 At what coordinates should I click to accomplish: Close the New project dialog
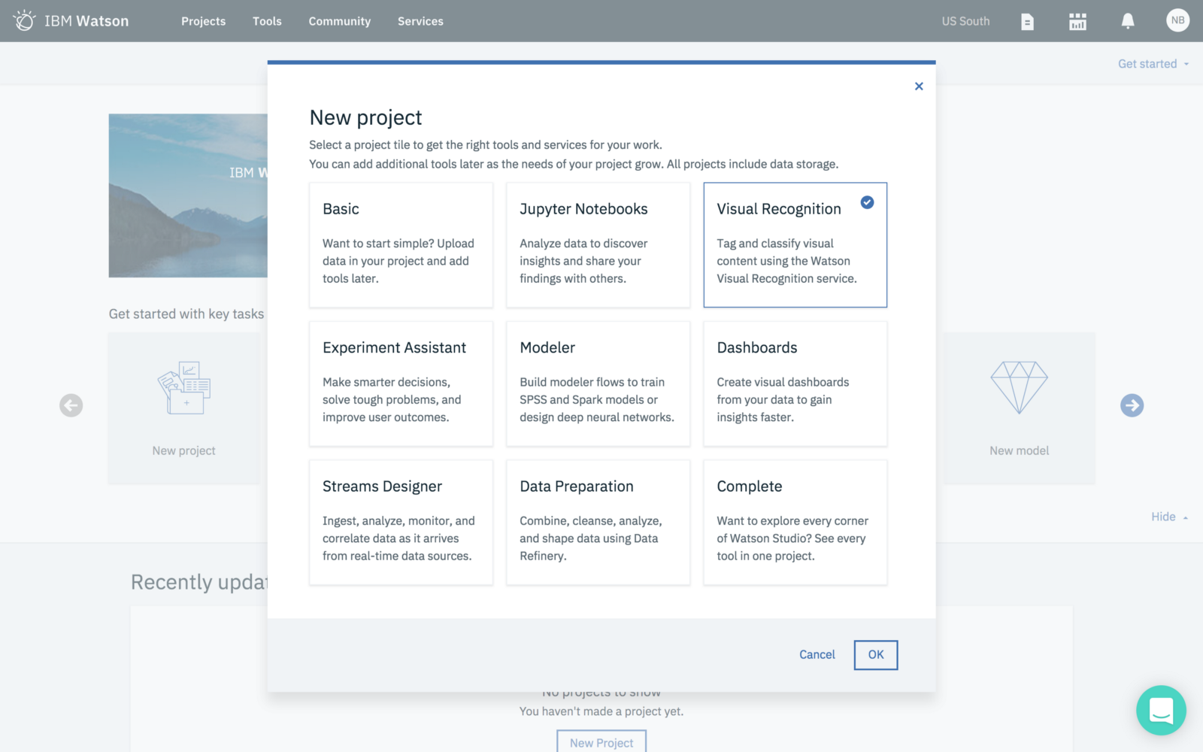pos(919,86)
